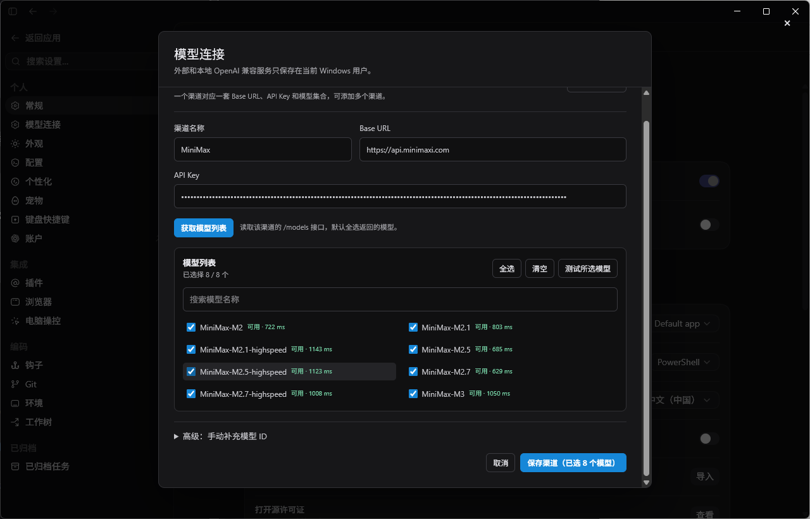Uncheck the MiniMax-M3 model checkbox
The height and width of the screenshot is (519, 810).
coord(413,394)
